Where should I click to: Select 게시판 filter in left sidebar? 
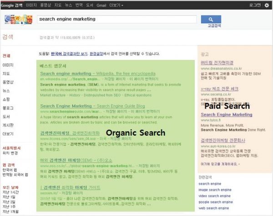(8, 125)
